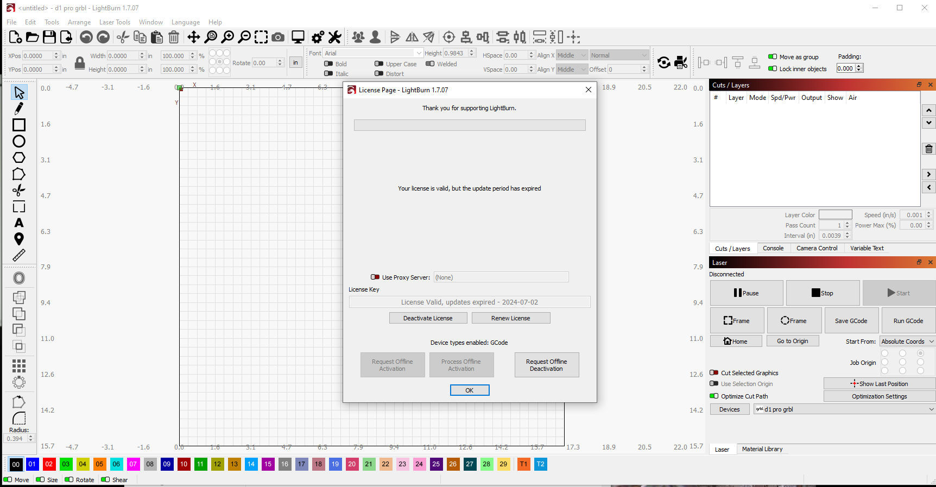Select the top-right Job Origin radio button
The width and height of the screenshot is (936, 487).
coord(920,353)
